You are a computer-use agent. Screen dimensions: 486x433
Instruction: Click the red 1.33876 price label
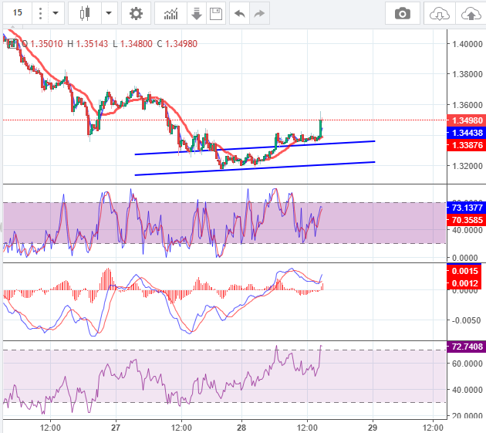467,145
